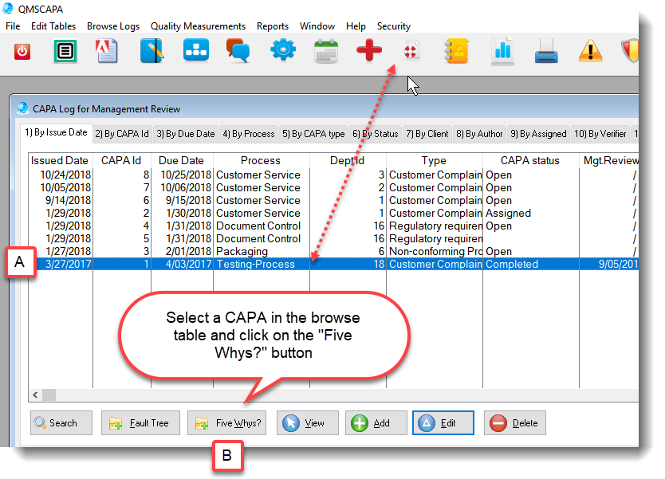Screen dimensions: 665x479
Task: Open the chat bubbles toolbar icon
Action: click(x=238, y=52)
